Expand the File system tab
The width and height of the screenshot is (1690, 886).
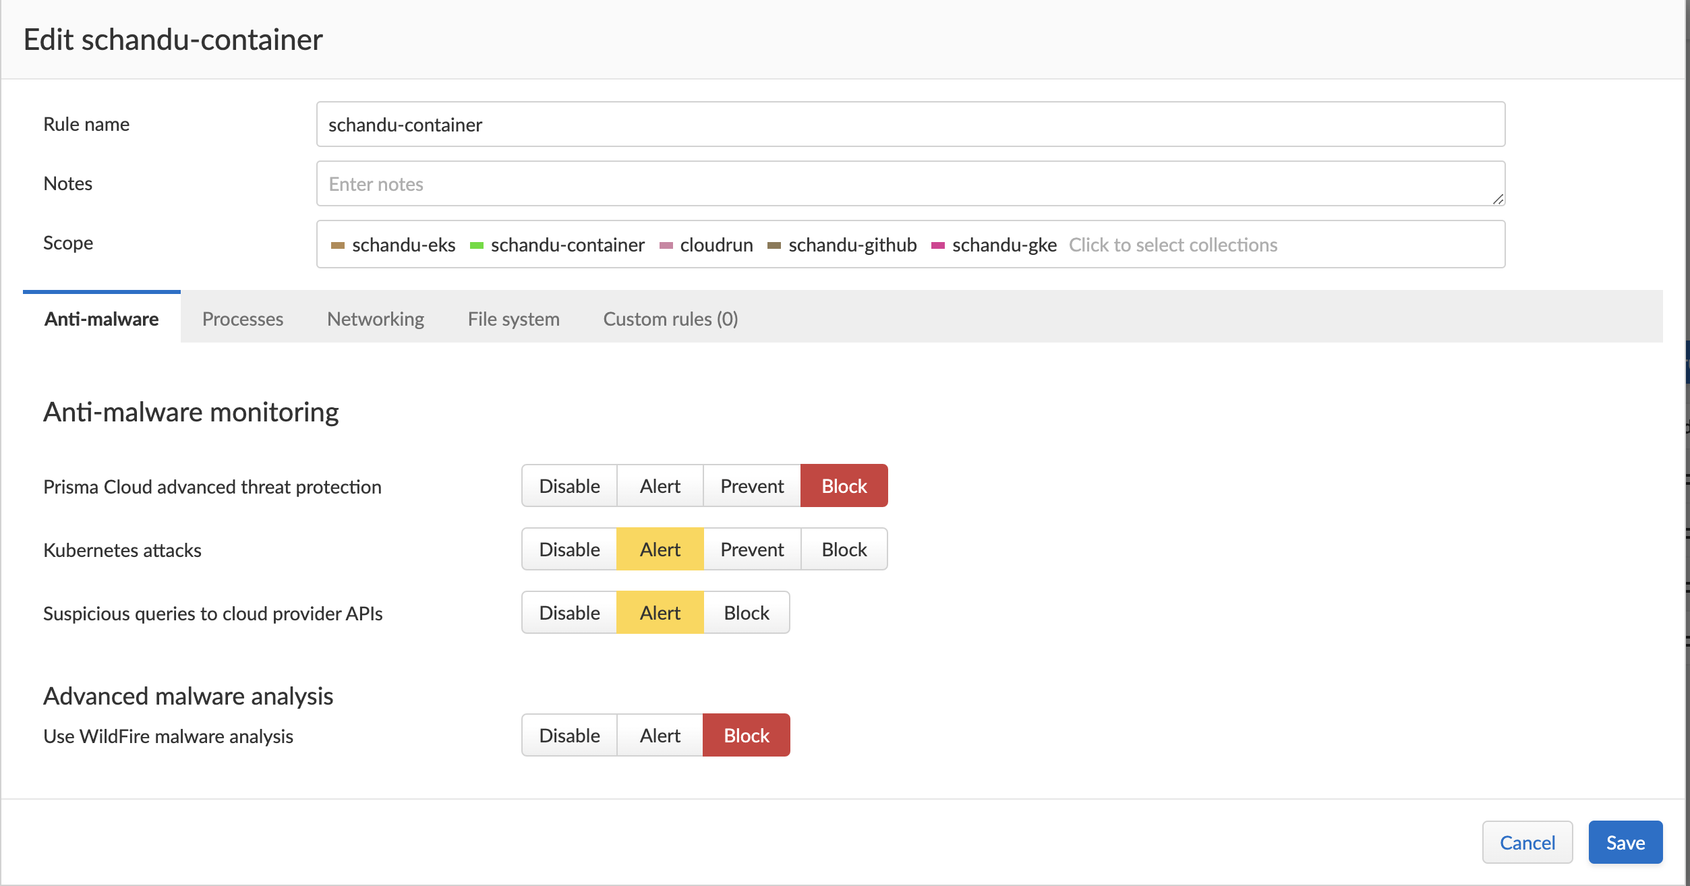coord(513,318)
